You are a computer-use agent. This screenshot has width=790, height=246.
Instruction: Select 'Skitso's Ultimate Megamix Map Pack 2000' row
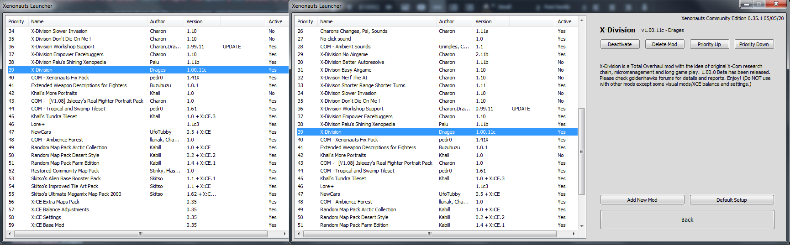tap(147, 194)
